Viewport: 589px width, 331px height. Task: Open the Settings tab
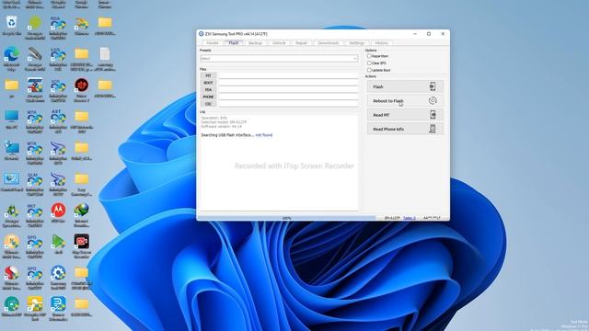click(357, 43)
